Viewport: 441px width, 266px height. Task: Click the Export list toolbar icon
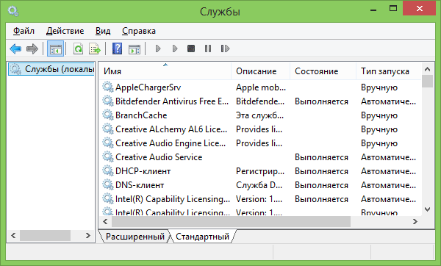95,49
